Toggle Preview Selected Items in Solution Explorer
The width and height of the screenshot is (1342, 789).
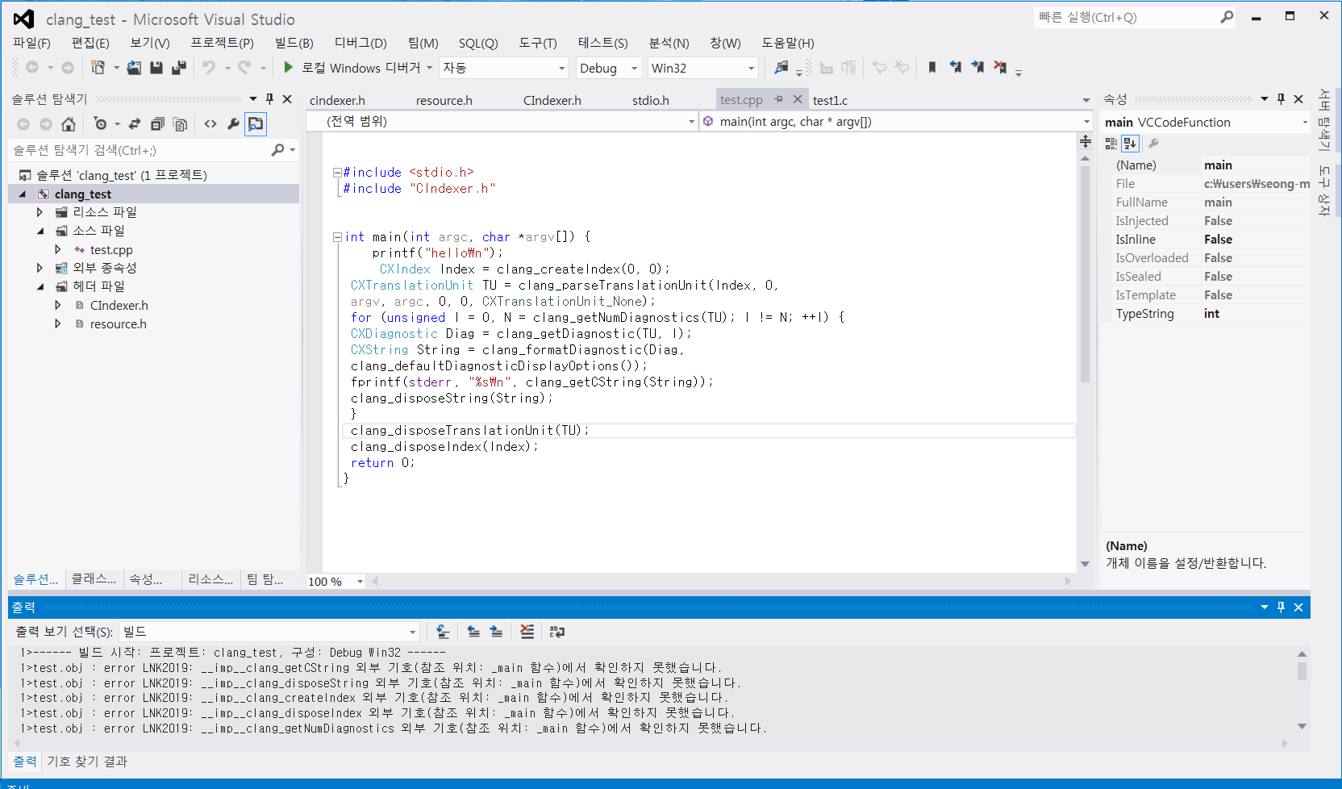tap(256, 124)
